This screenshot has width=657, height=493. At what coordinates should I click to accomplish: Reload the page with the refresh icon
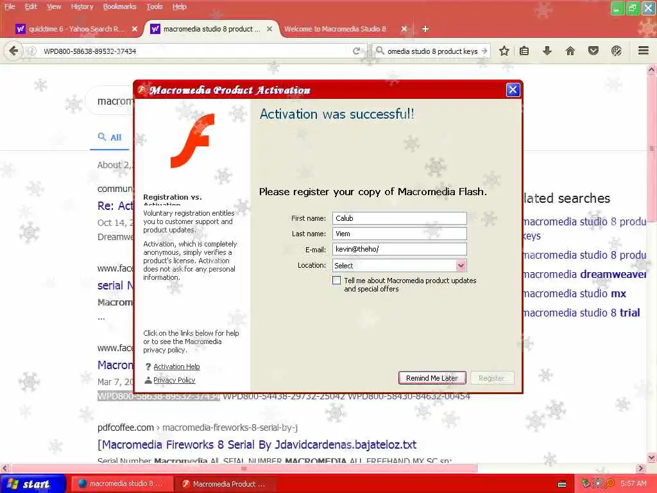point(356,51)
